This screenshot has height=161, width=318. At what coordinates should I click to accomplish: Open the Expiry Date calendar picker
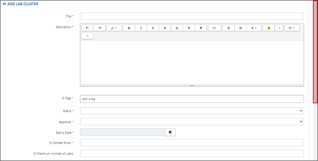(x=170, y=132)
